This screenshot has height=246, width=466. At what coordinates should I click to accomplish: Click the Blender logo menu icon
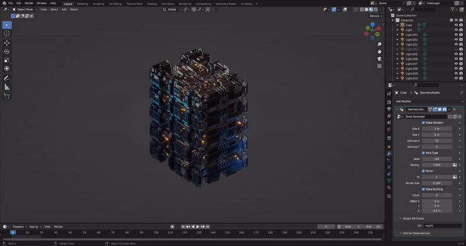click(x=4, y=3)
